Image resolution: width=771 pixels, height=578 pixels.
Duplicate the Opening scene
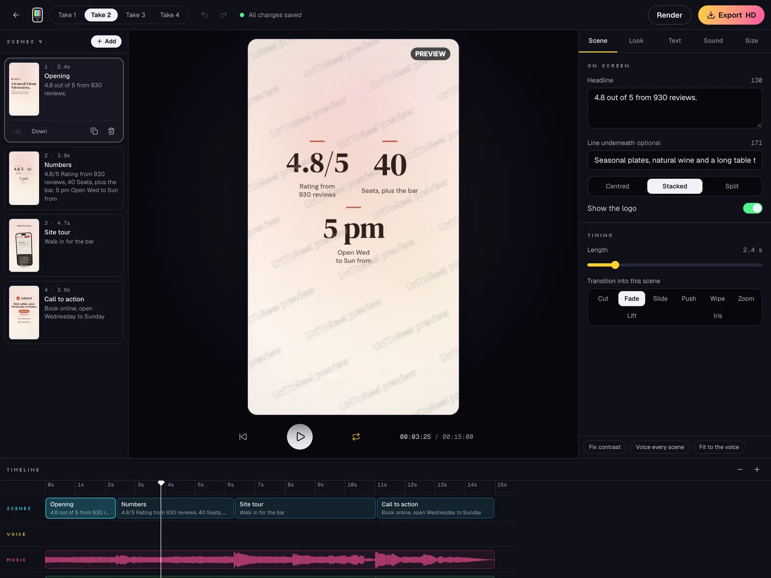94,131
